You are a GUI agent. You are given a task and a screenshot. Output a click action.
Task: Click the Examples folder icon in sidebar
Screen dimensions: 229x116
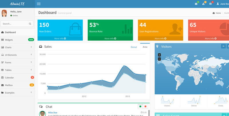click(x=3, y=93)
